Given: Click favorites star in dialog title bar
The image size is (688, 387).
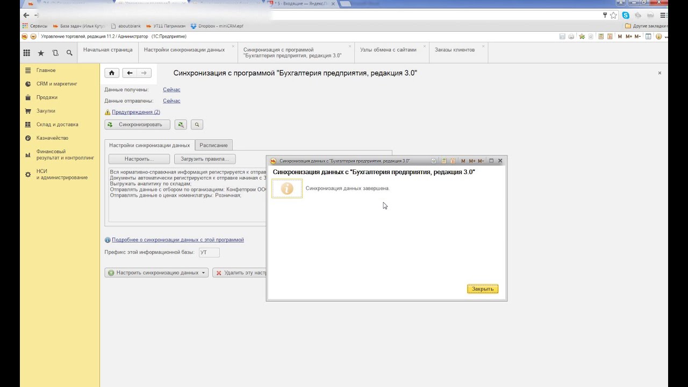Looking at the screenshot, I should pyautogui.click(x=434, y=161).
